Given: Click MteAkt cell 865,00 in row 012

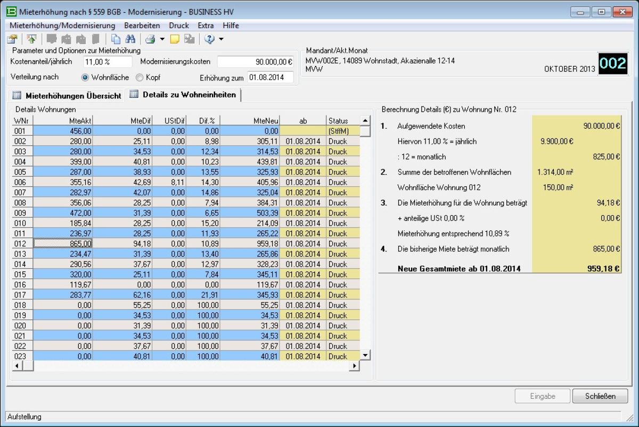Looking at the screenshot, I should pos(63,243).
